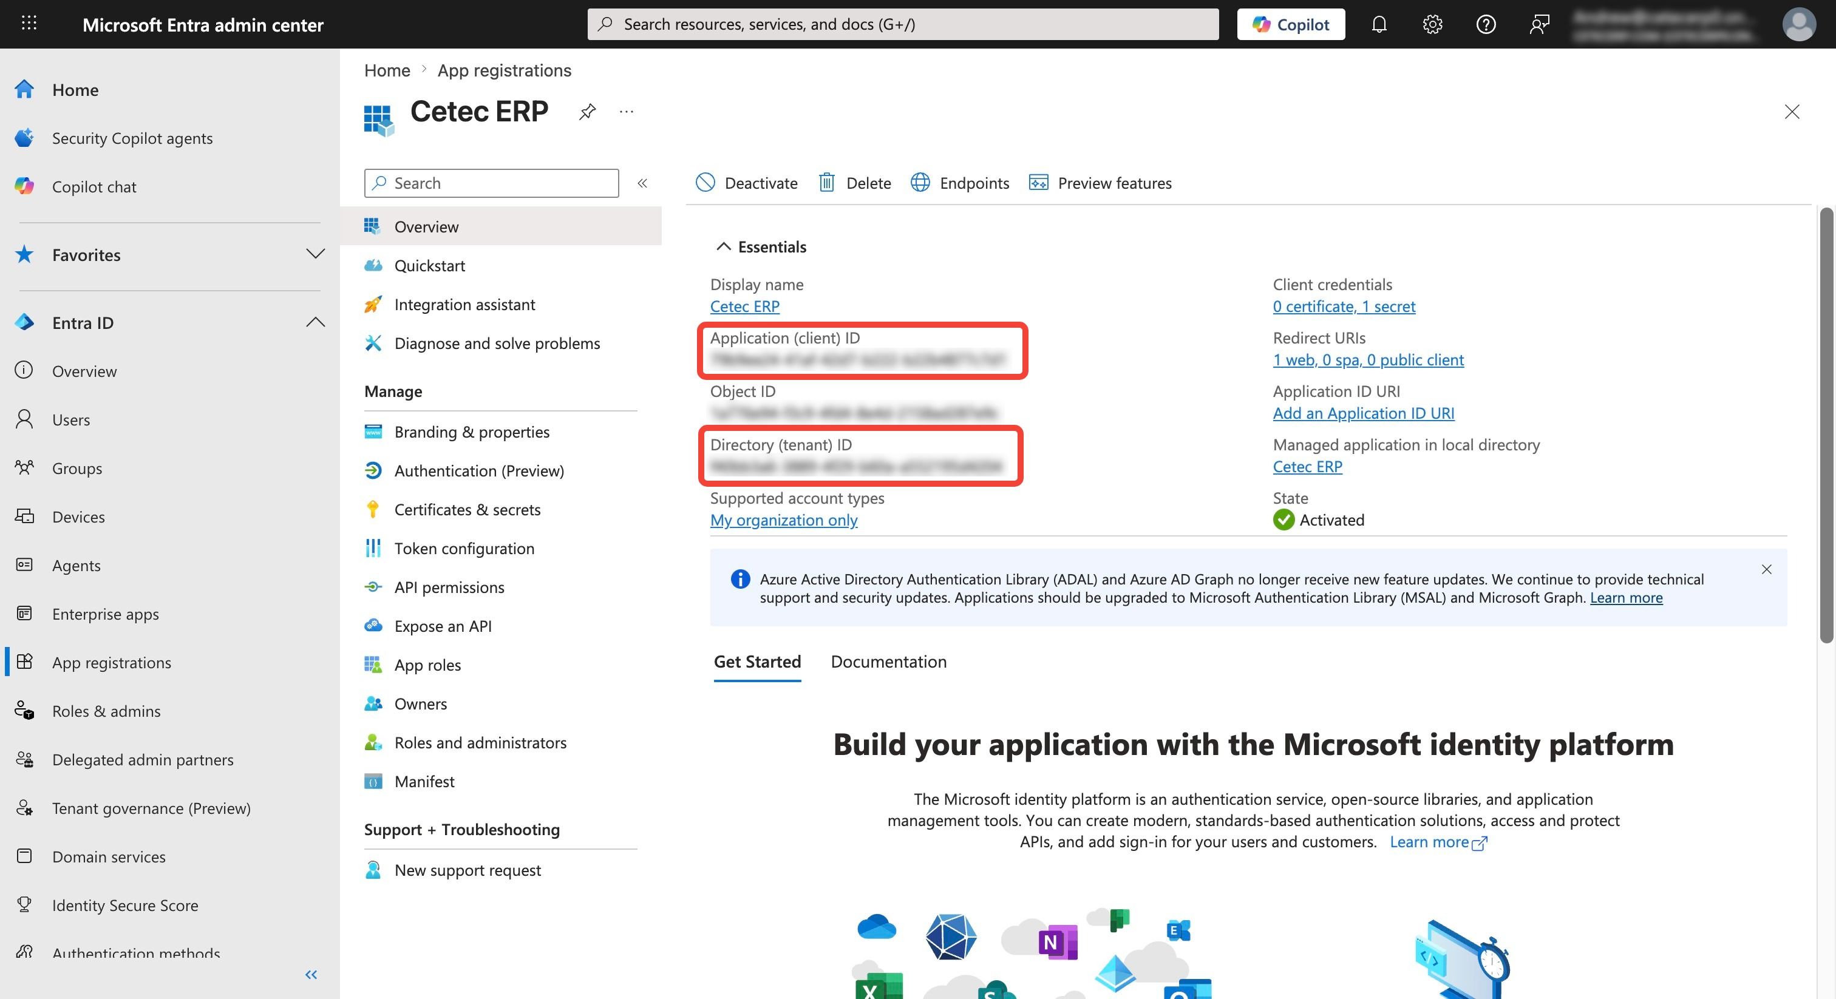Open portal settings gear
Screen dimensions: 1836x999
pos(1433,24)
